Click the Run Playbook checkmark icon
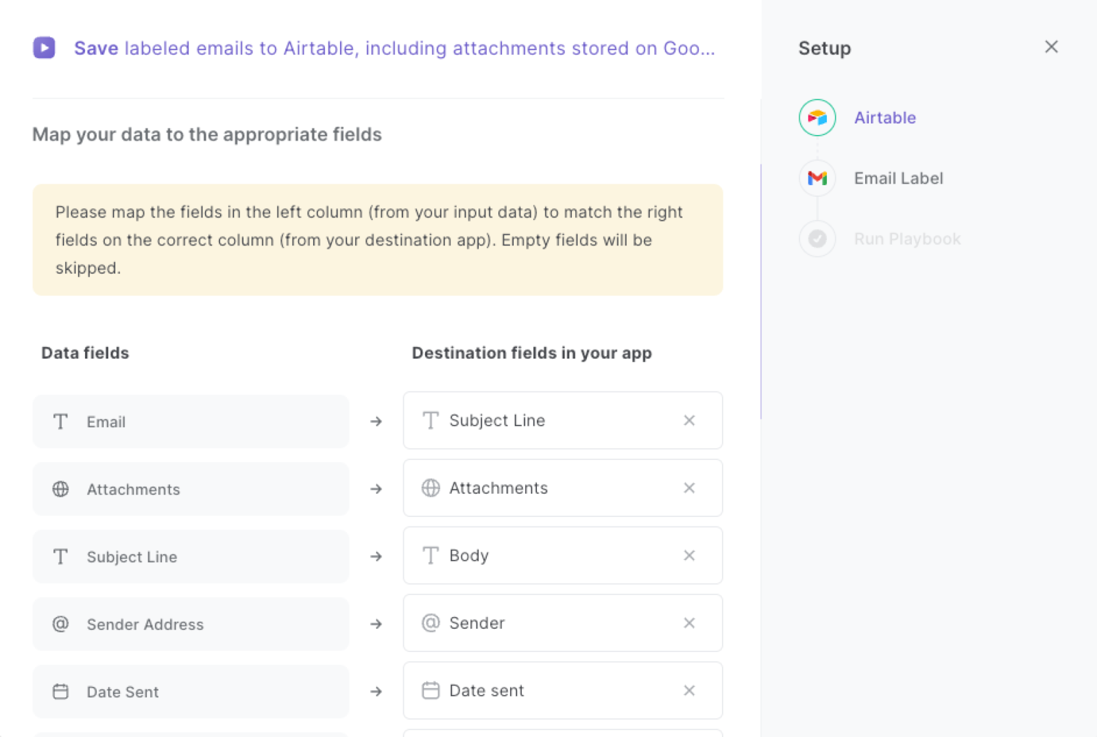Screen dimensions: 1097x737 tap(817, 239)
